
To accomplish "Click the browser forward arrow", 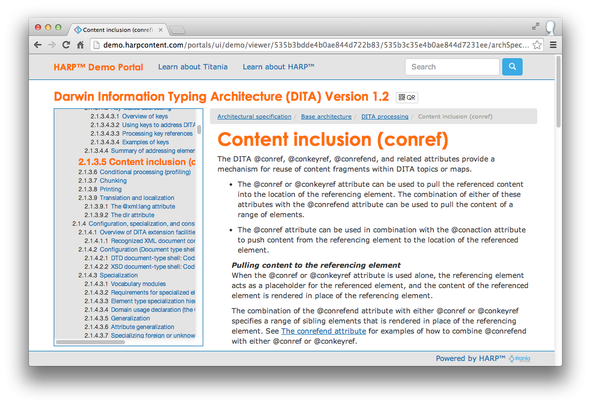I will point(52,45).
